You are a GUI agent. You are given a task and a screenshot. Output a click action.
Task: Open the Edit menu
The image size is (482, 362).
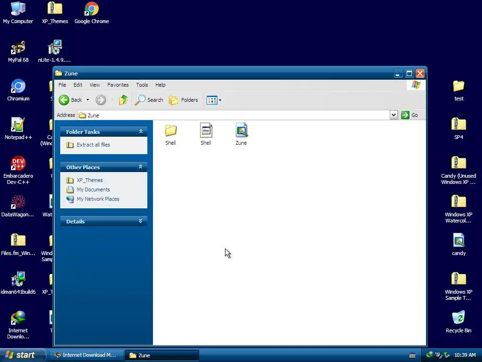(78, 85)
